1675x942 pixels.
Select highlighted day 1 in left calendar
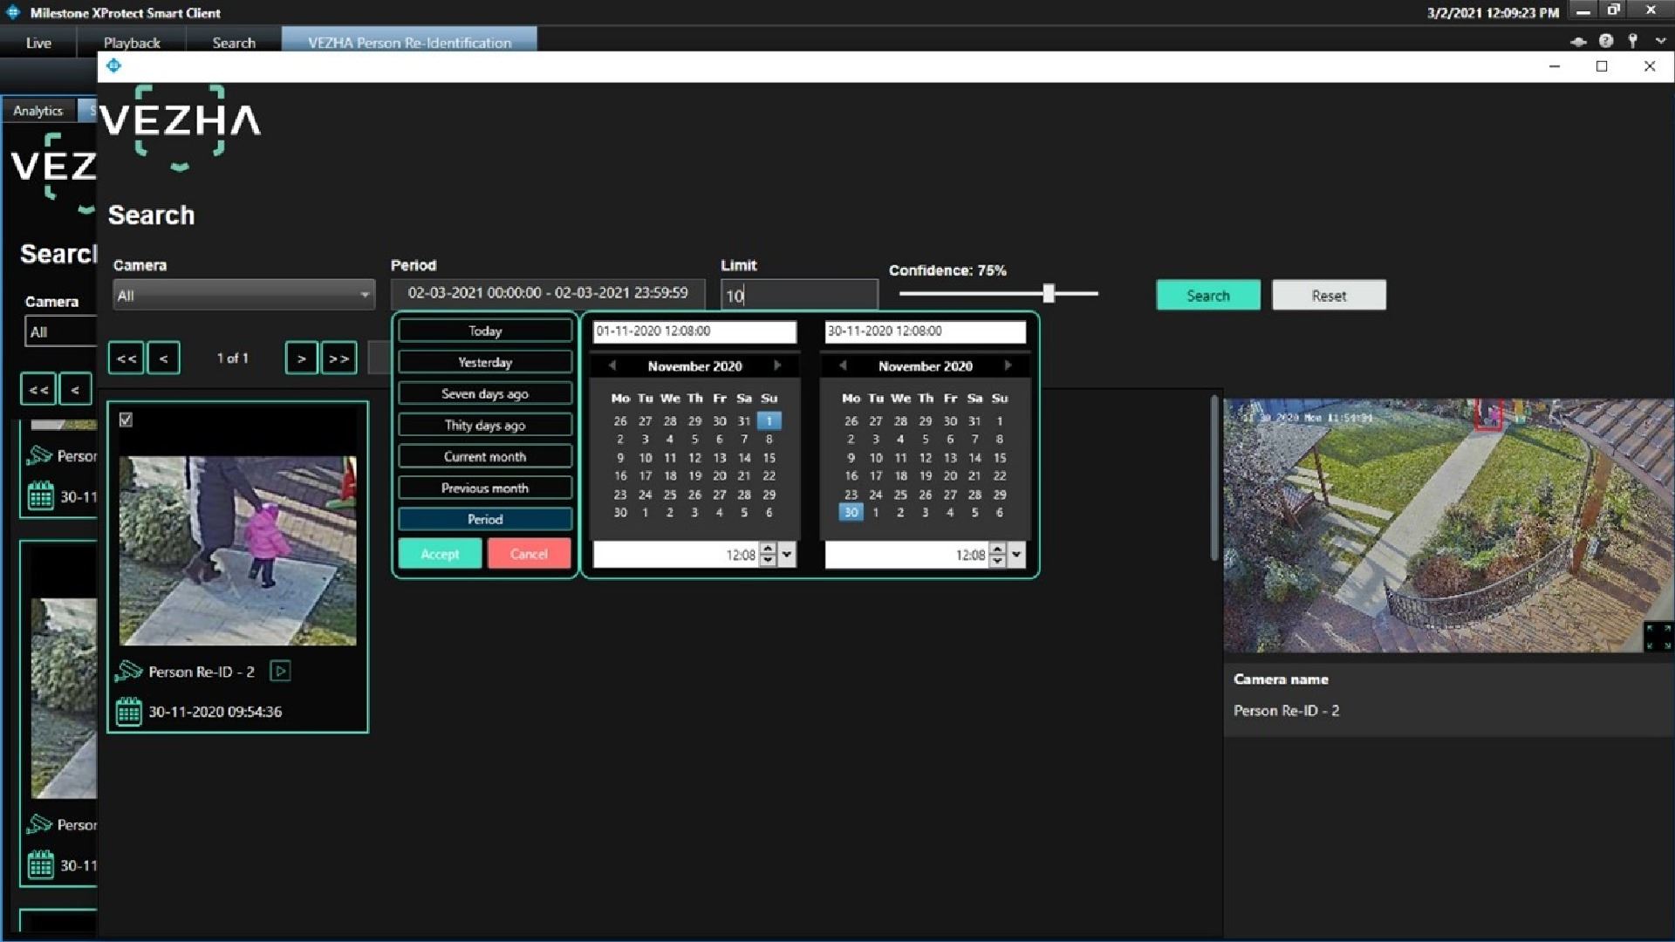[x=769, y=420]
